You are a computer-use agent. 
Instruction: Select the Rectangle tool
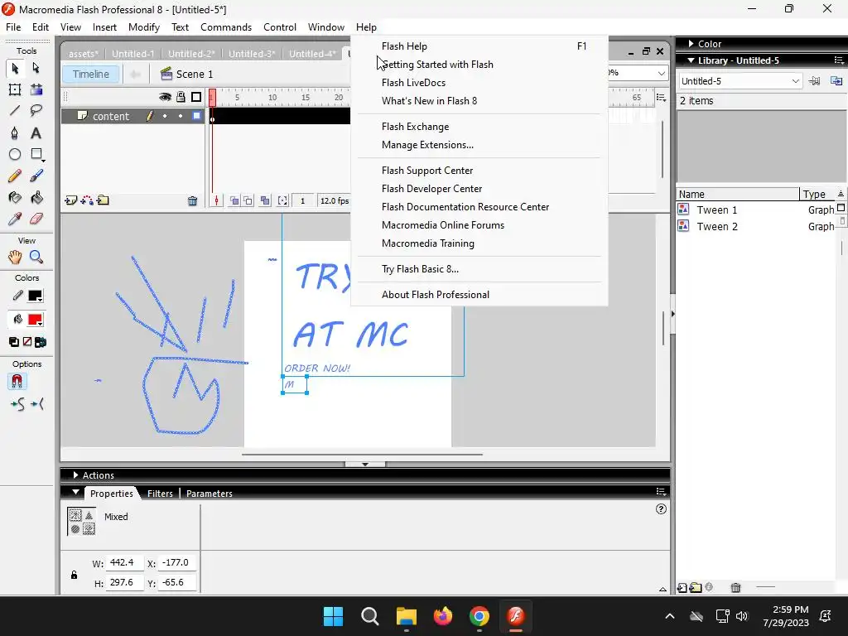coord(36,155)
